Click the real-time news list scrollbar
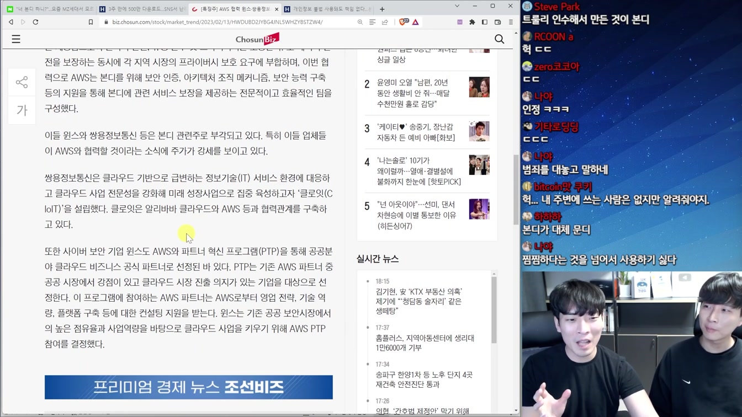Viewport: 742px width, 417px height. (494, 309)
